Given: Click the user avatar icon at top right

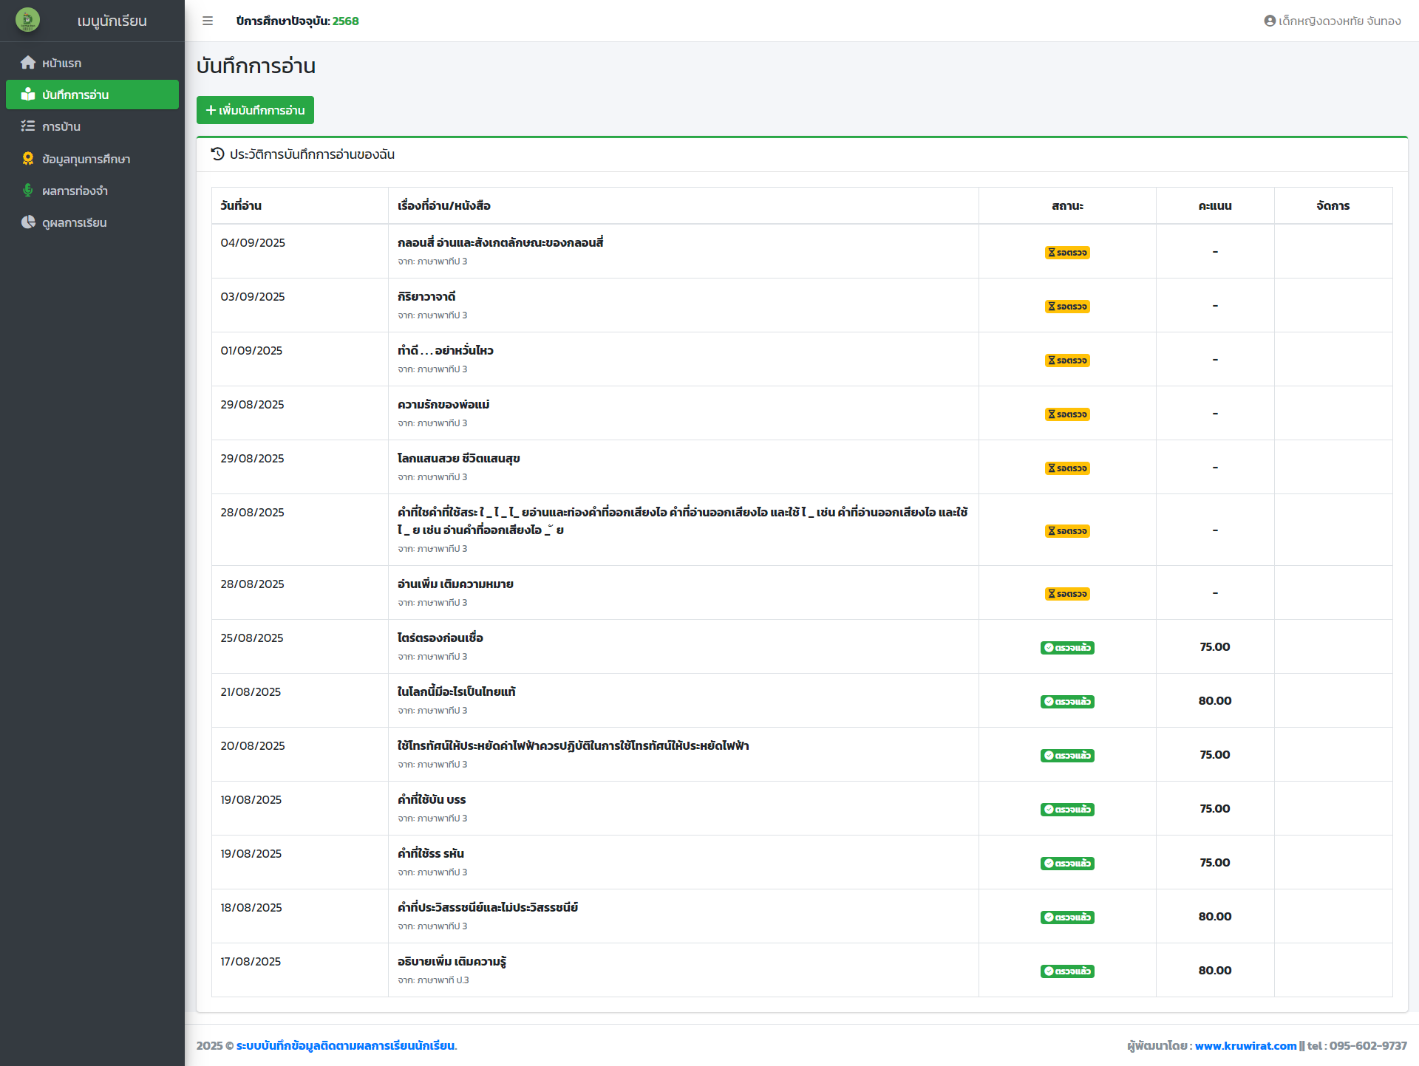Looking at the screenshot, I should tap(1270, 21).
